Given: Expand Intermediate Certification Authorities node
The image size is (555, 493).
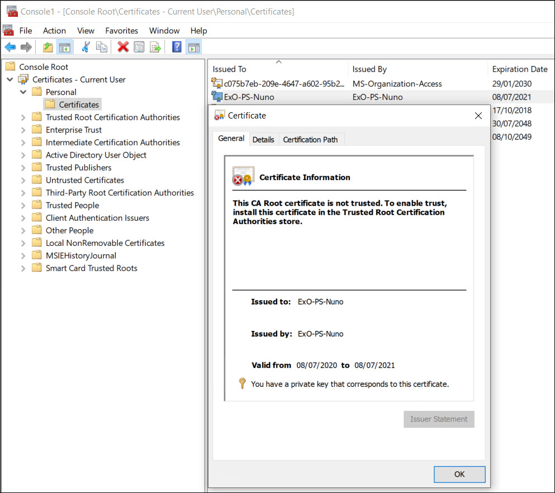Looking at the screenshot, I should pyautogui.click(x=23, y=143).
